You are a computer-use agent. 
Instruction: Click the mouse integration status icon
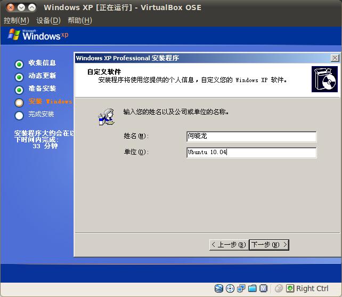(279, 288)
